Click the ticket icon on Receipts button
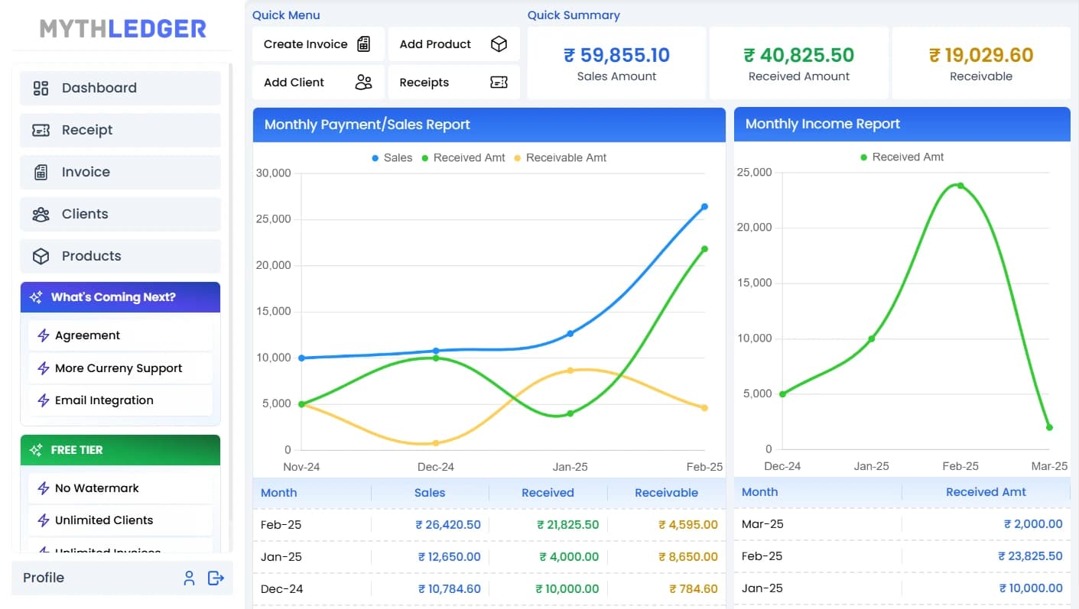Viewport: 1079px width, 609px height. tap(499, 83)
